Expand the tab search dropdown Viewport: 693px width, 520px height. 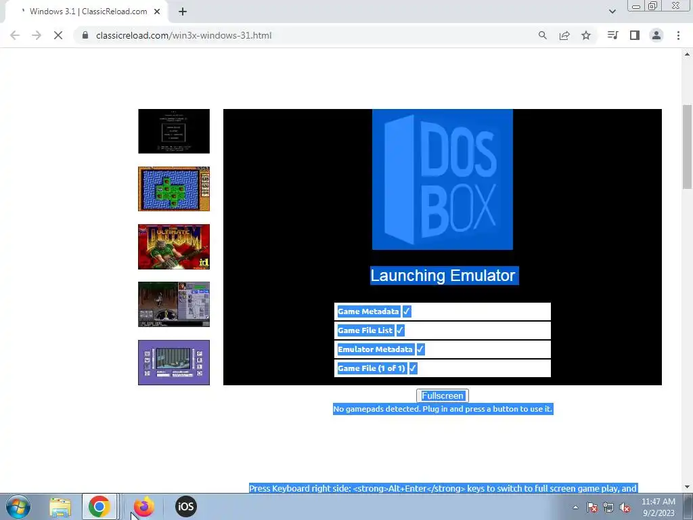click(612, 12)
